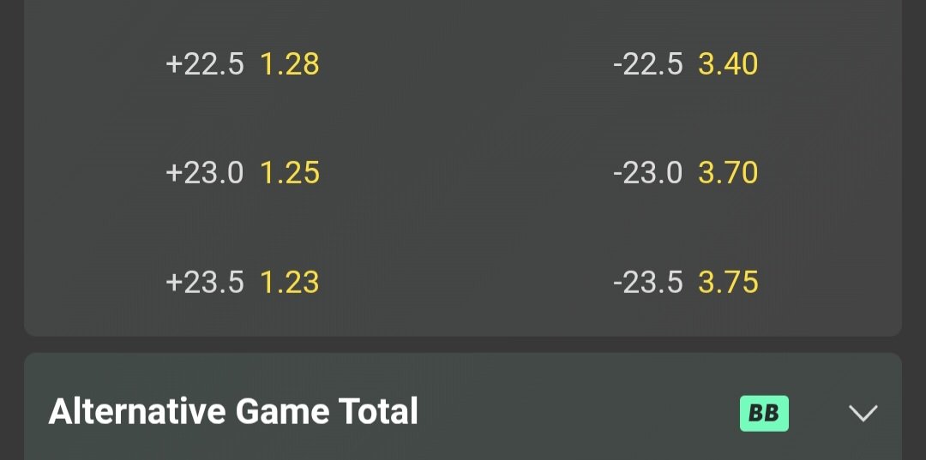Choose the 3.75 odds value
Screen dimensions: 926x460
click(x=728, y=282)
